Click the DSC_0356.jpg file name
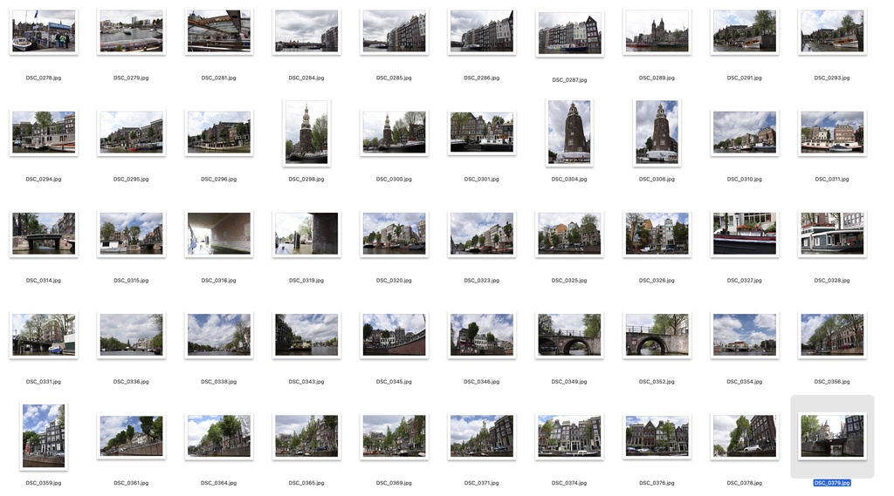Screen dimensions: 894x496 [x=832, y=382]
